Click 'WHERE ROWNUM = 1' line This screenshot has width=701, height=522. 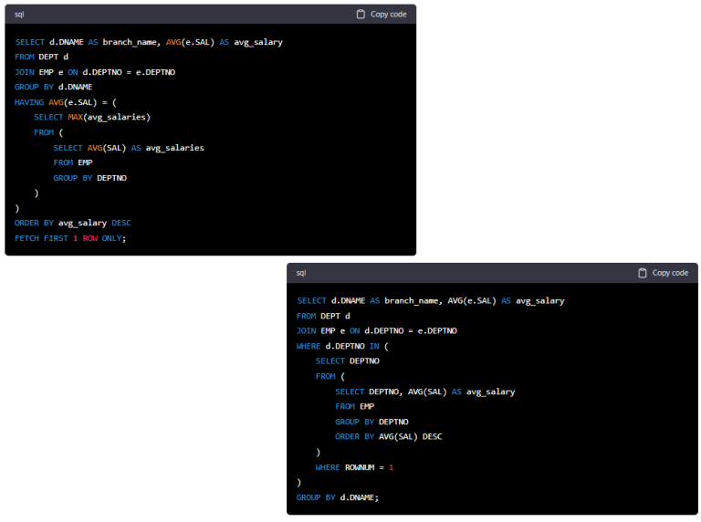(354, 467)
